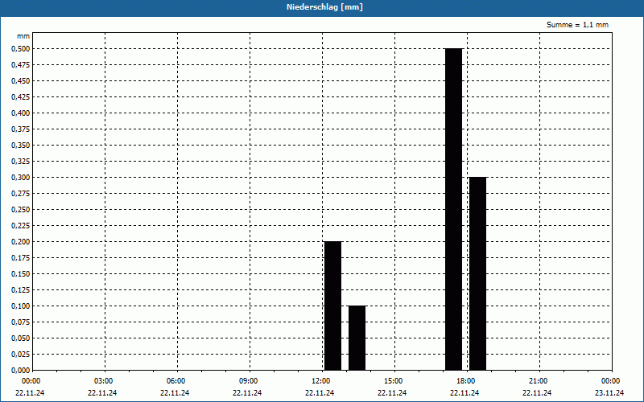The width and height of the screenshot is (644, 402).
Task: Click the 0,350 y-axis label
Action: pos(21,146)
